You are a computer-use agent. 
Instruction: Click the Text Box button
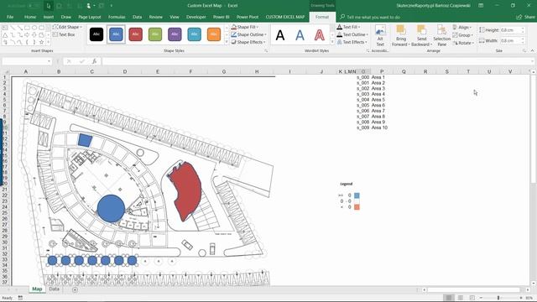(64, 34)
